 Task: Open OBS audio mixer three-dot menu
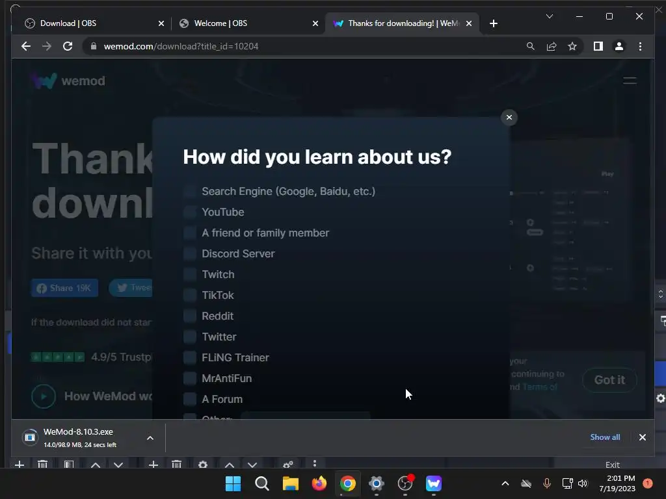point(314,464)
